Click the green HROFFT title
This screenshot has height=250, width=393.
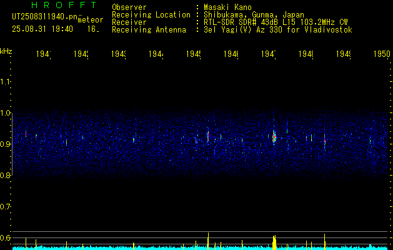pyautogui.click(x=64, y=5)
